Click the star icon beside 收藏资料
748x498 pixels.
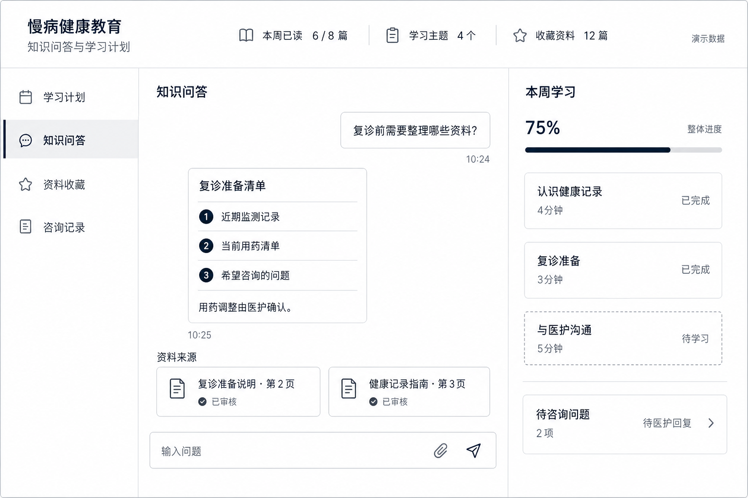point(520,36)
